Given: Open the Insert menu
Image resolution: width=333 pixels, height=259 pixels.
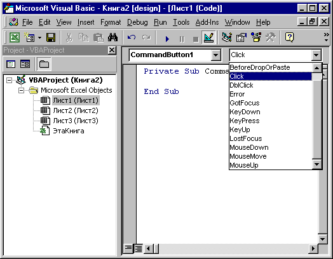Looking at the screenshot, I should point(86,22).
